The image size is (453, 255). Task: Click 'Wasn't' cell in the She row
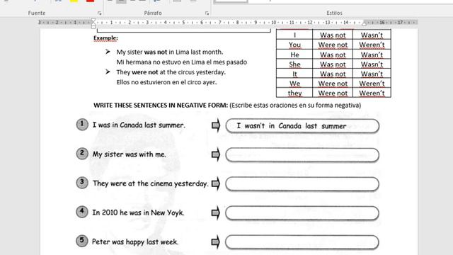[372, 64]
